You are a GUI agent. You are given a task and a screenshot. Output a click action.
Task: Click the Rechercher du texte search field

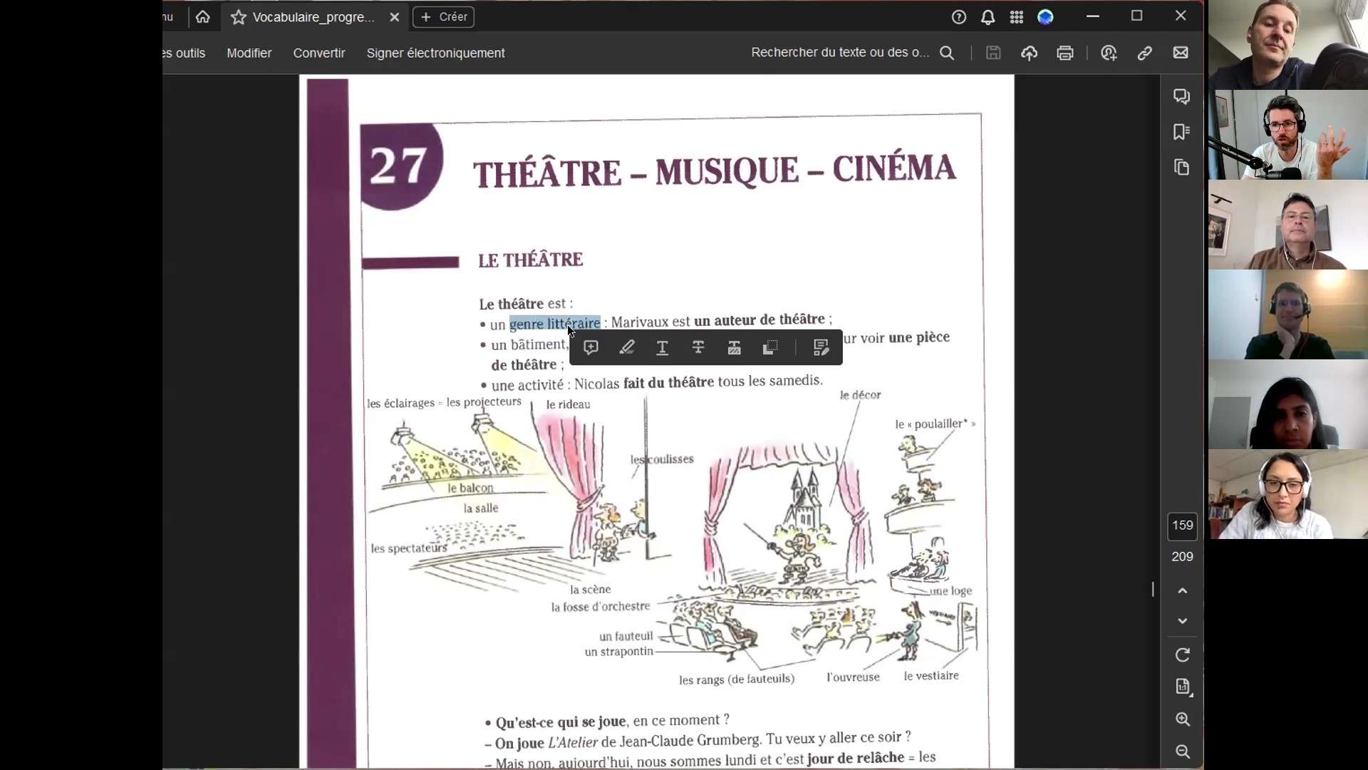[840, 53]
